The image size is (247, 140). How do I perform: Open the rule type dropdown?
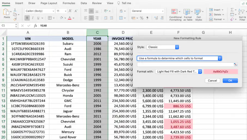coord(179,58)
